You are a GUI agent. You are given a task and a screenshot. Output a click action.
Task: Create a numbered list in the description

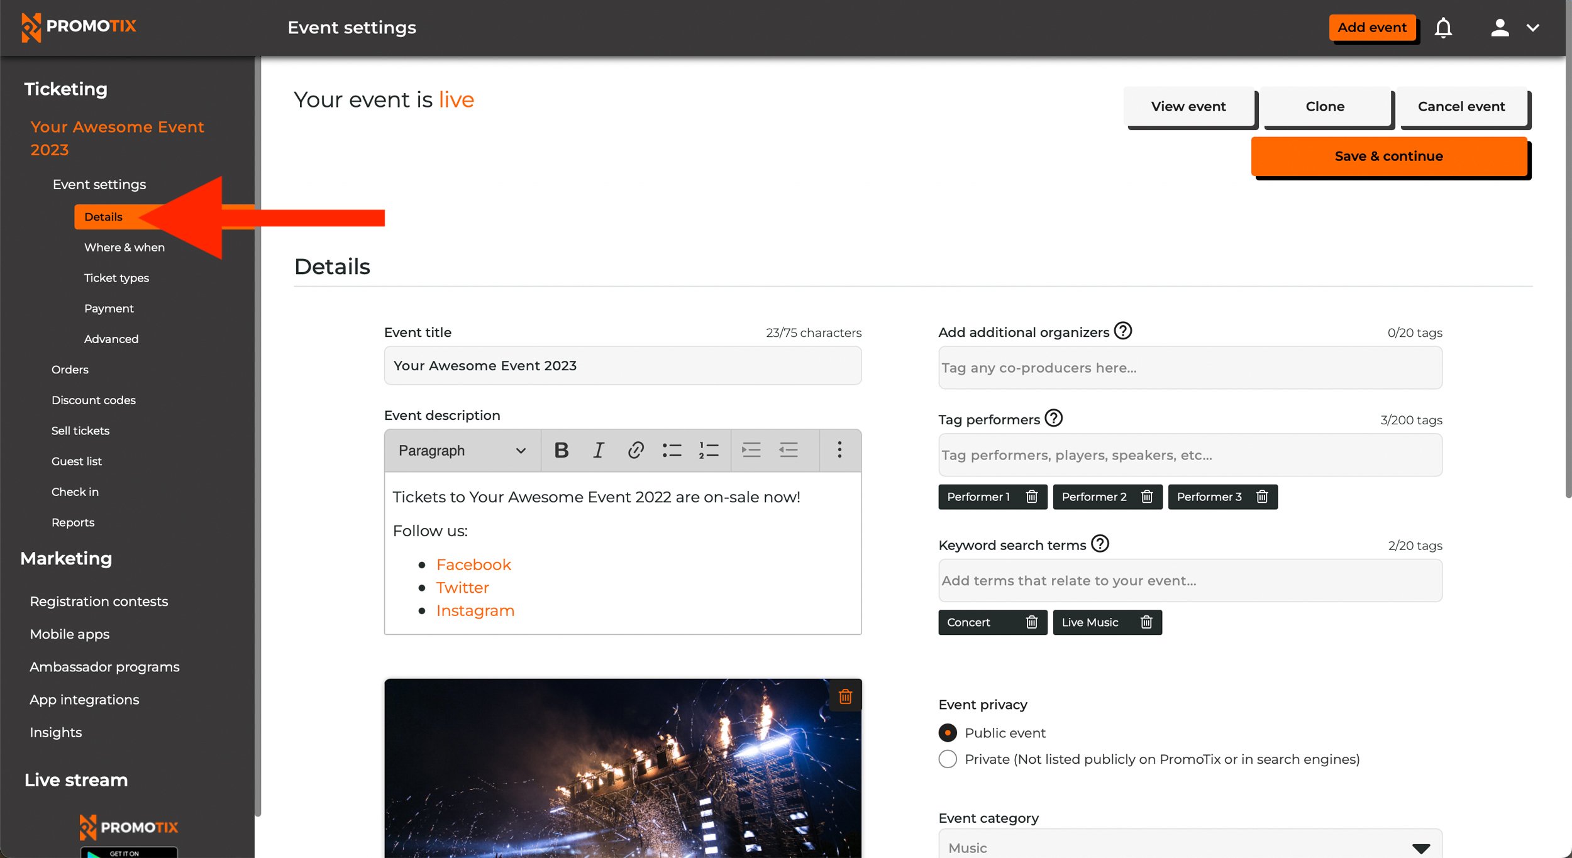708,450
